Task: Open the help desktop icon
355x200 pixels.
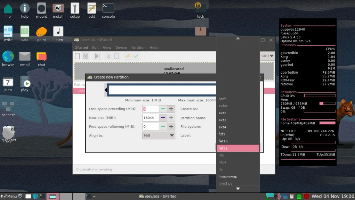Action: [25, 10]
